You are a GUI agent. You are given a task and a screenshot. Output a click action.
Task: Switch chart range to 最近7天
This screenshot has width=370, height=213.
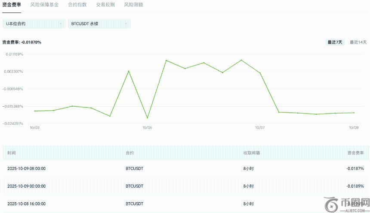point(335,42)
